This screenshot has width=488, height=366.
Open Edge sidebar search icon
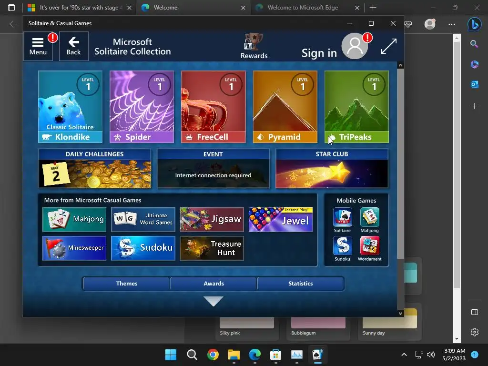point(474,44)
